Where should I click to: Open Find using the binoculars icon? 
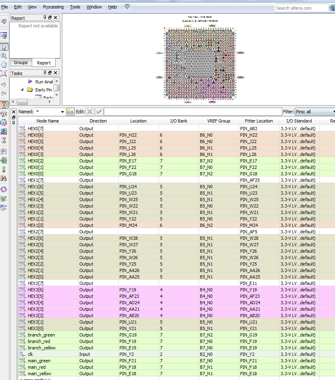click(4, 178)
